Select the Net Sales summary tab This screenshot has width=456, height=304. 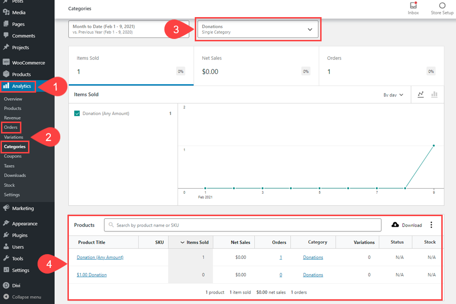[256, 66]
